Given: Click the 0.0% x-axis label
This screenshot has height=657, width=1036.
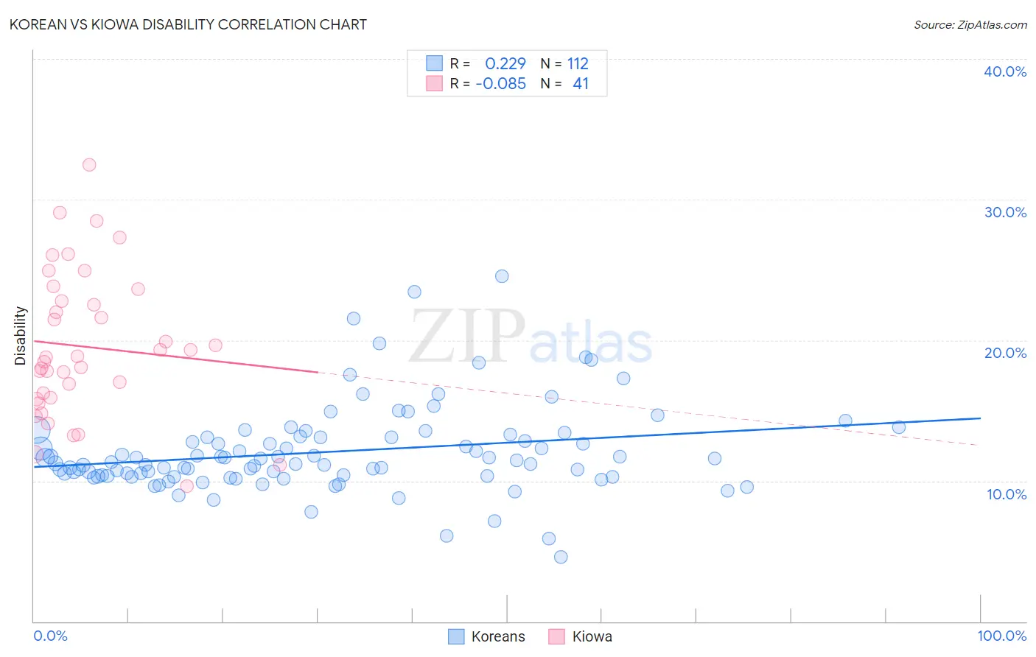Looking at the screenshot, I should 51,636.
